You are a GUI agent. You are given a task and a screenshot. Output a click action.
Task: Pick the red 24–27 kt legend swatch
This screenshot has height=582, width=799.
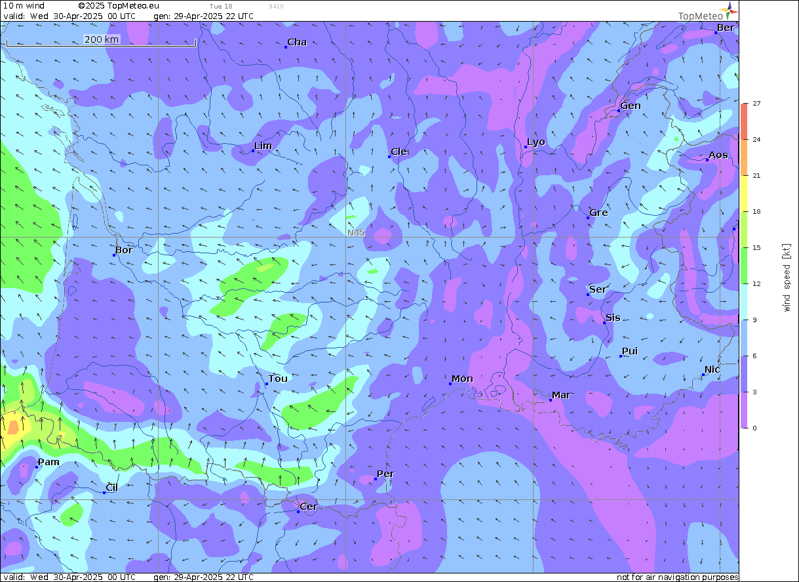[x=744, y=121]
